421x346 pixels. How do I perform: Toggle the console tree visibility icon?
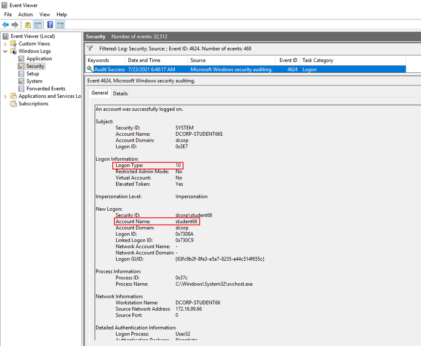coord(38,24)
